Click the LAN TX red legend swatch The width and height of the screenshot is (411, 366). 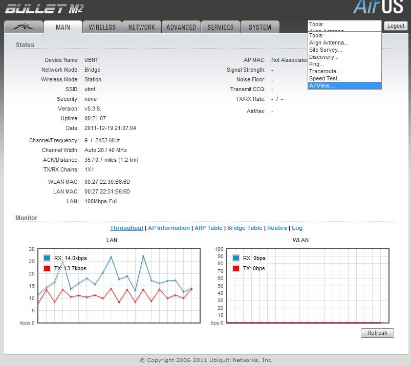coord(47,268)
